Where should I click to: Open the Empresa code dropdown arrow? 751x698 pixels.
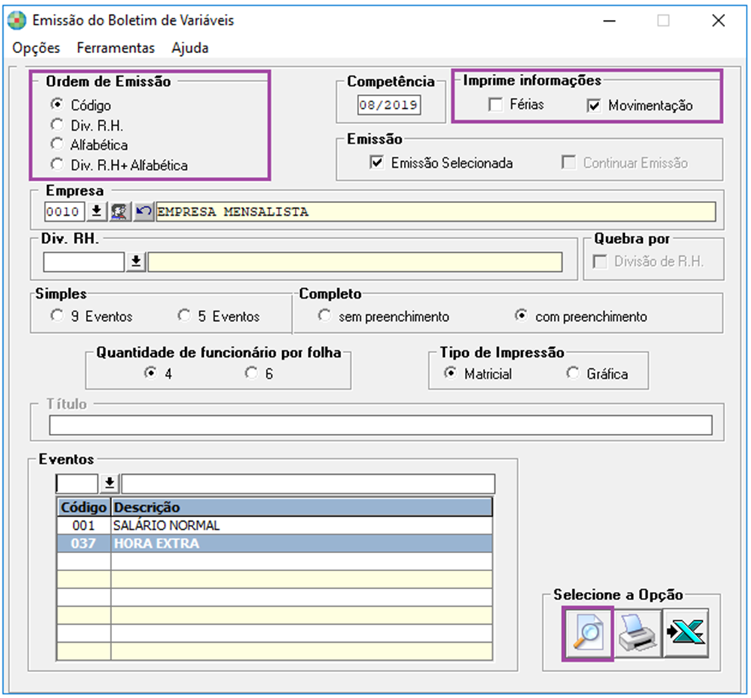point(96,211)
